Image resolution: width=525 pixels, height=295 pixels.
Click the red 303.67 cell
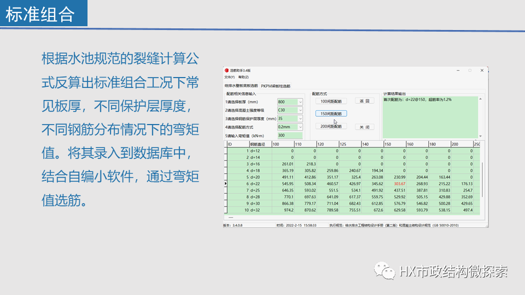[395, 184]
